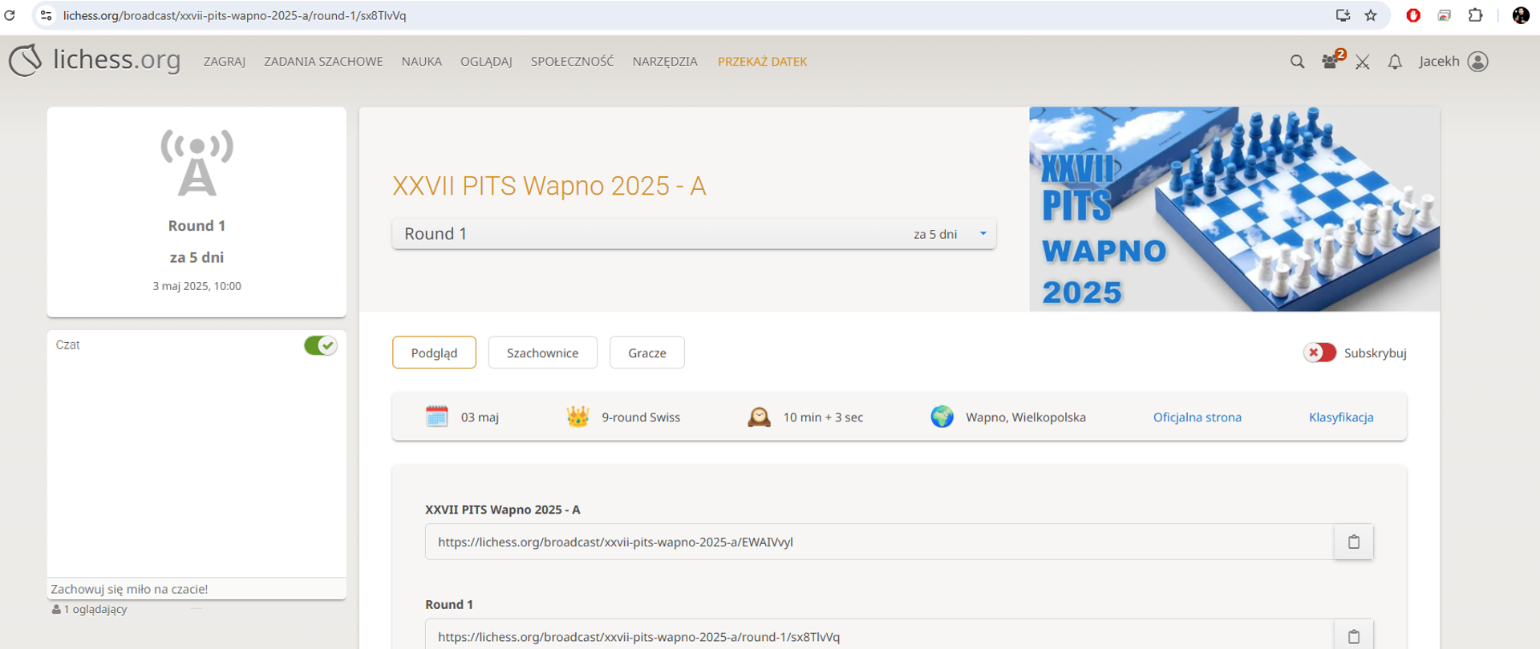
Task: Click the '1 oglądający' viewer count
Action: click(90, 610)
